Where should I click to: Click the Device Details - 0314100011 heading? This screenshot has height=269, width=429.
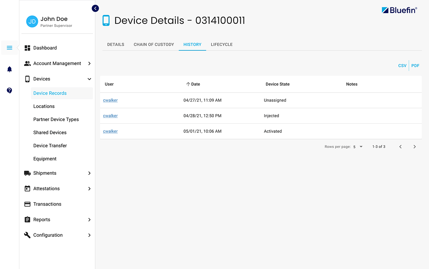coord(180,20)
